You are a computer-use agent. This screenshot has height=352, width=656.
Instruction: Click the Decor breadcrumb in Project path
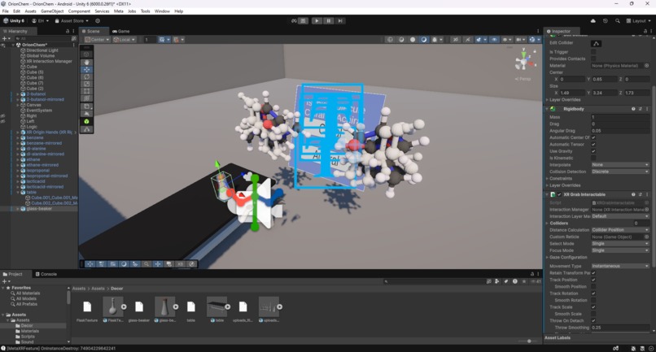click(116, 289)
